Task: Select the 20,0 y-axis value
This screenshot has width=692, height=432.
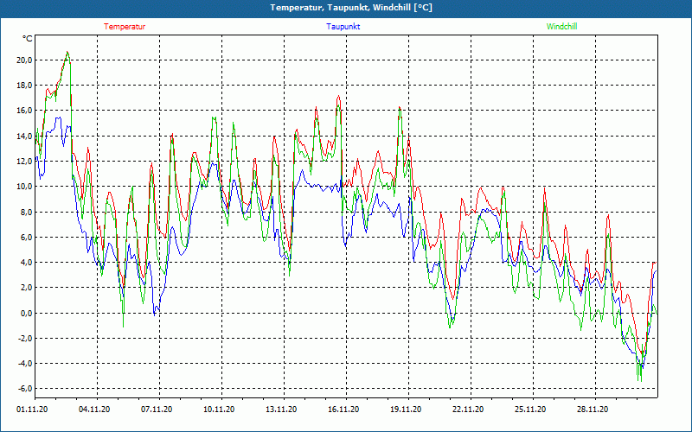Action: tap(24, 60)
